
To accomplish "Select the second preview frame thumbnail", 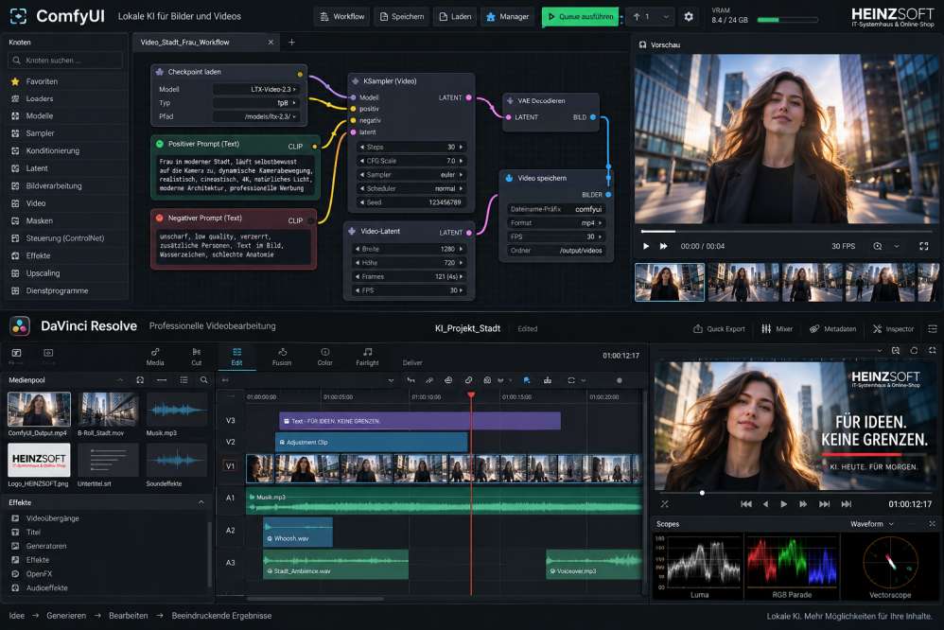I will (x=743, y=282).
